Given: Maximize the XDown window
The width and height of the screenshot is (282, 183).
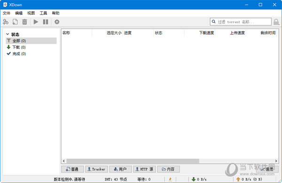Looking at the screenshot, I should click(x=260, y=5).
